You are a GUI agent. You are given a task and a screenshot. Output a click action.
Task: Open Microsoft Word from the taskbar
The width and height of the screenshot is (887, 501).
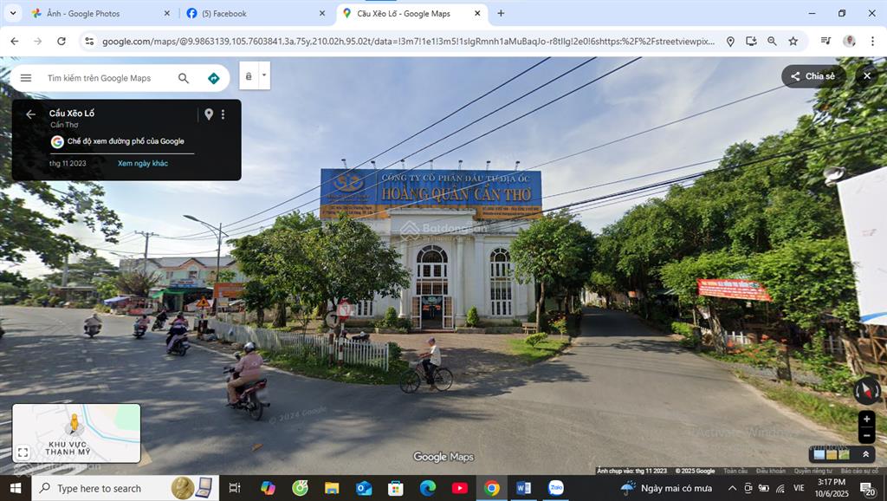pos(523,488)
